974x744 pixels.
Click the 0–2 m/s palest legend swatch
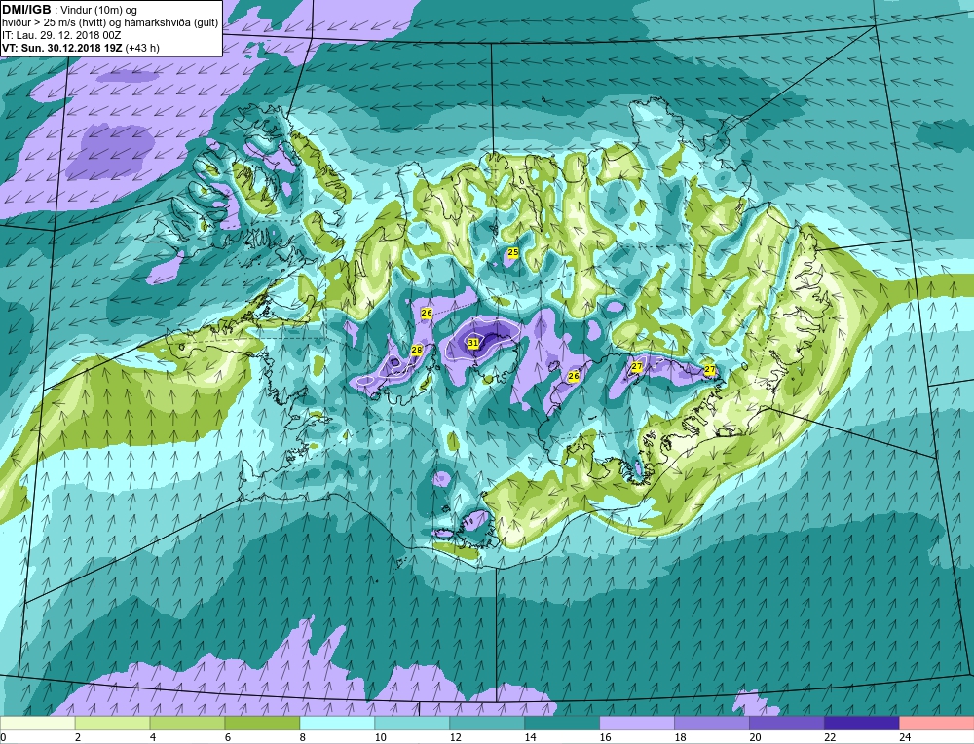click(x=38, y=724)
